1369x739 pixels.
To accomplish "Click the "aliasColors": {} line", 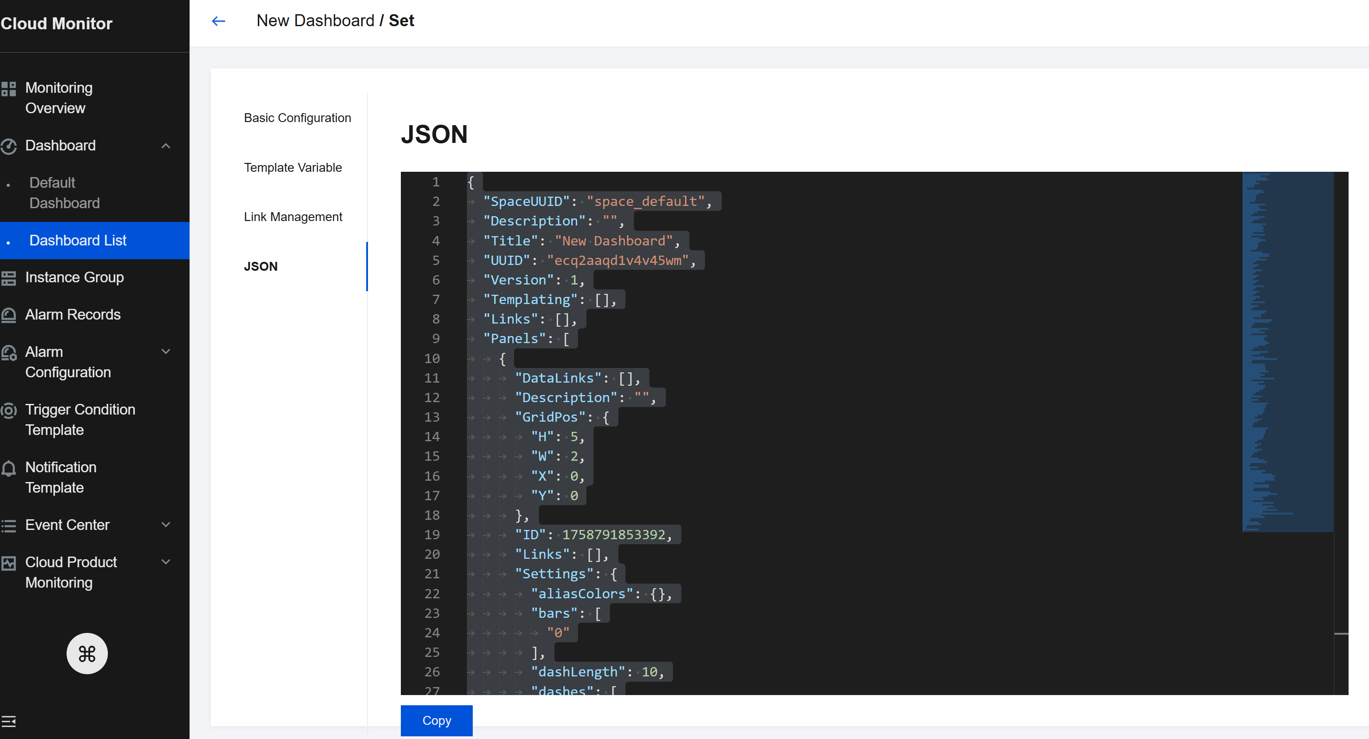I will click(601, 593).
